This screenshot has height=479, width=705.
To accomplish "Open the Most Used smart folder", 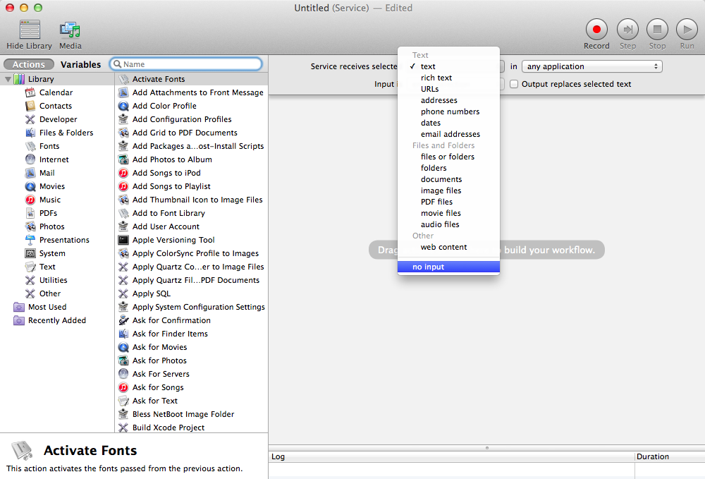I will point(47,307).
